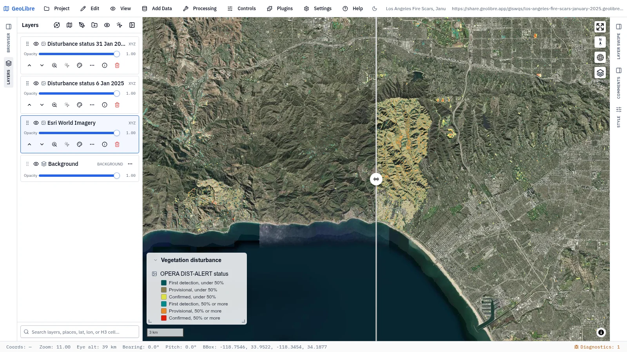The width and height of the screenshot is (627, 352).
Task: Open the Processing menu
Action: point(200,9)
